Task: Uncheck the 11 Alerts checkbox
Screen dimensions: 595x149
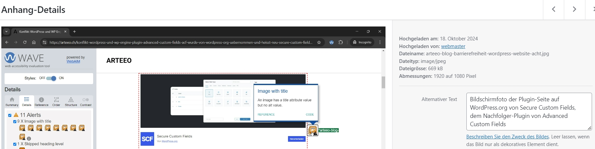Action: (10, 115)
